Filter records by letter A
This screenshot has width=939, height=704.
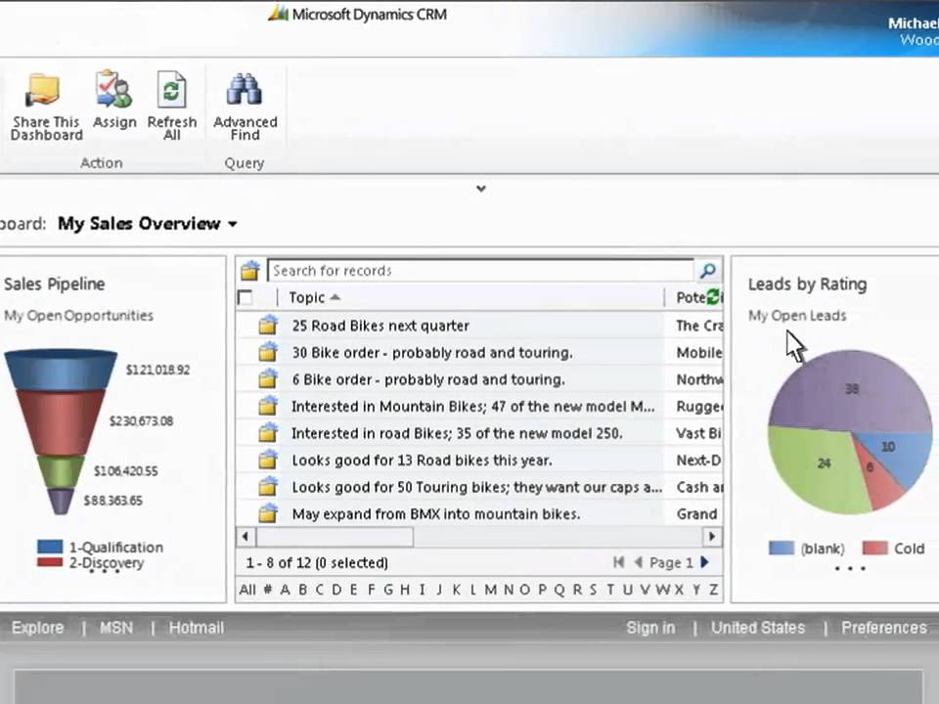pos(285,590)
